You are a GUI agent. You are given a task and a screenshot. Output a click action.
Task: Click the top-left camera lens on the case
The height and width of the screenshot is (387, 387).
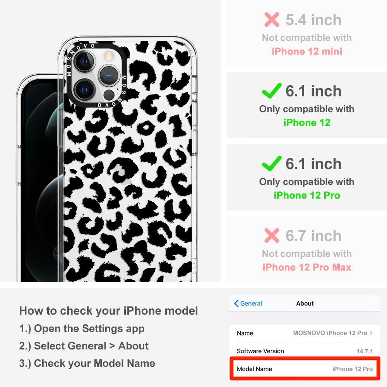coord(85,61)
